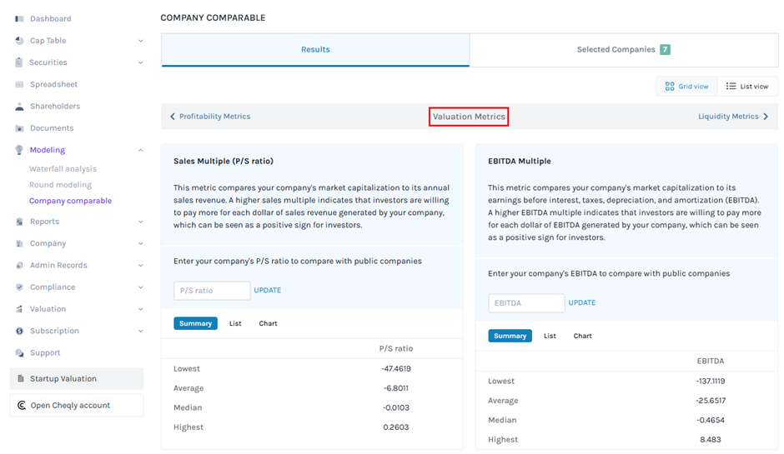Viewport: 784px width, 454px height.
Task: Click the Cheqly logo icon
Action: click(21, 406)
